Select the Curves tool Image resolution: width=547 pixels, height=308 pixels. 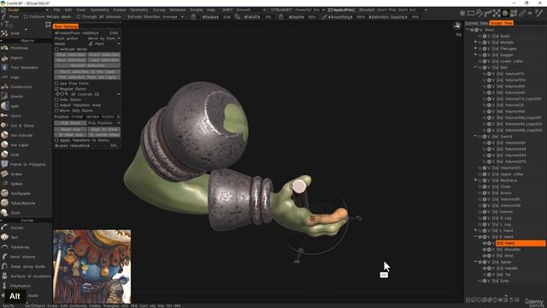point(16,228)
